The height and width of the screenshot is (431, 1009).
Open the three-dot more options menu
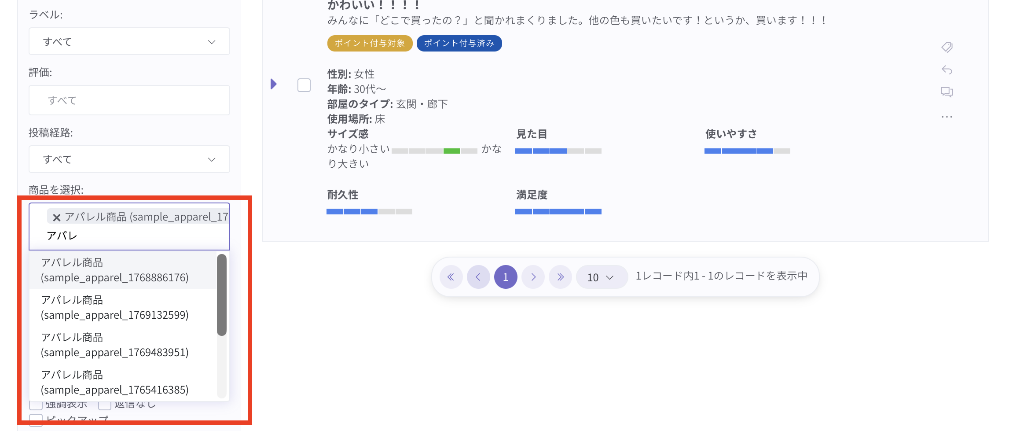point(947,117)
